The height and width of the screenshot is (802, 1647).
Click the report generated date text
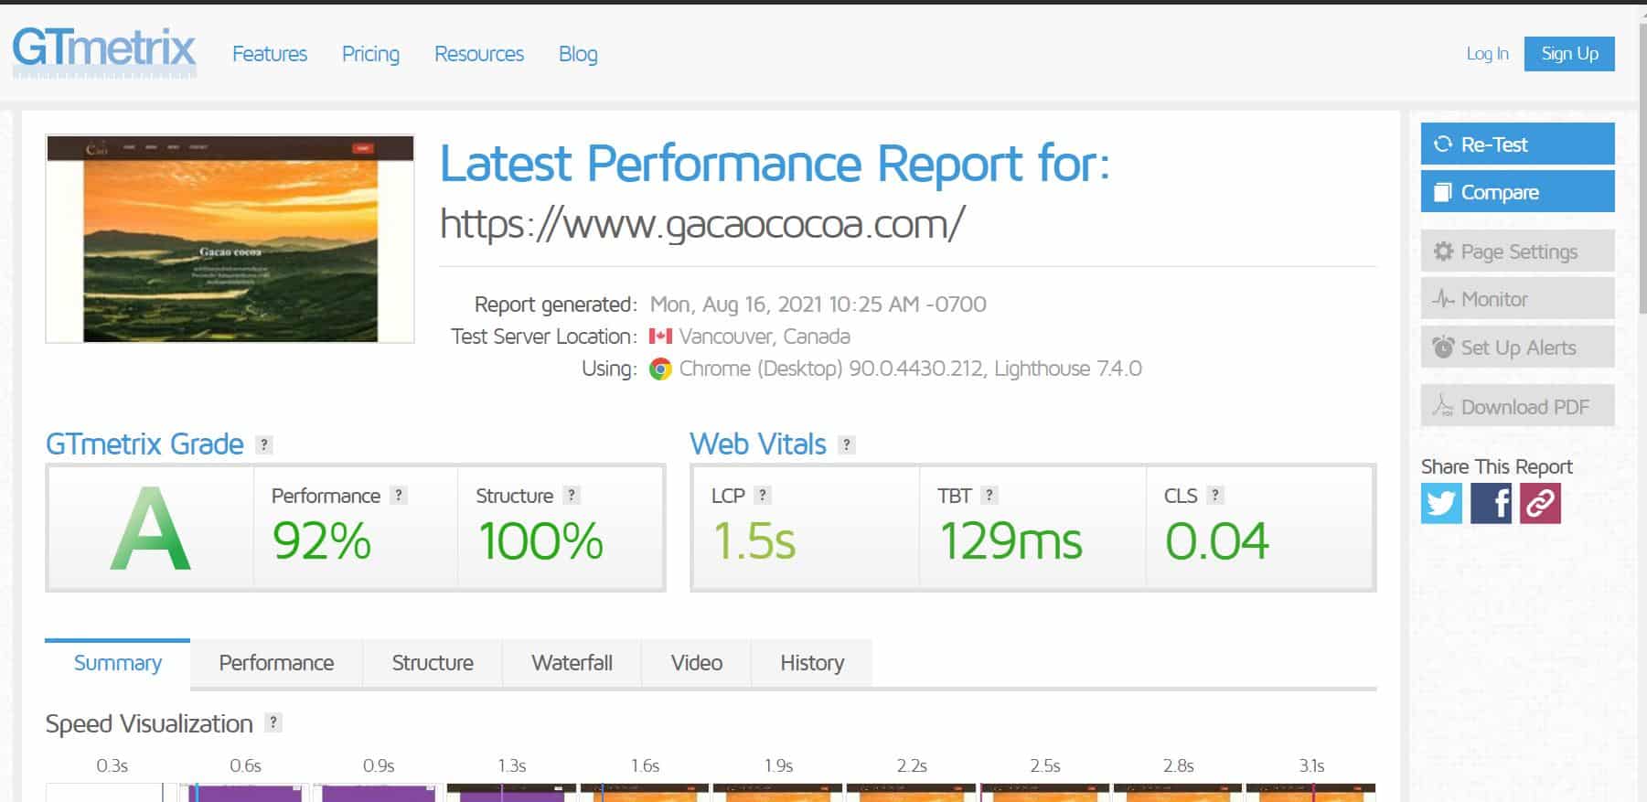click(818, 305)
